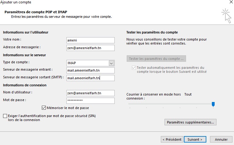This screenshot has width=234, height=145.
Task: Click the outgoing SMTP server field
Action: (x=90, y=78)
